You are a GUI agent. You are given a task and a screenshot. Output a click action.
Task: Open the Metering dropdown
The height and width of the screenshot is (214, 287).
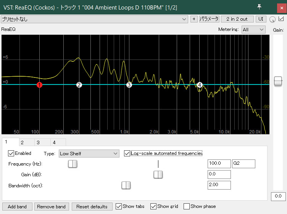pyautogui.click(x=253, y=29)
